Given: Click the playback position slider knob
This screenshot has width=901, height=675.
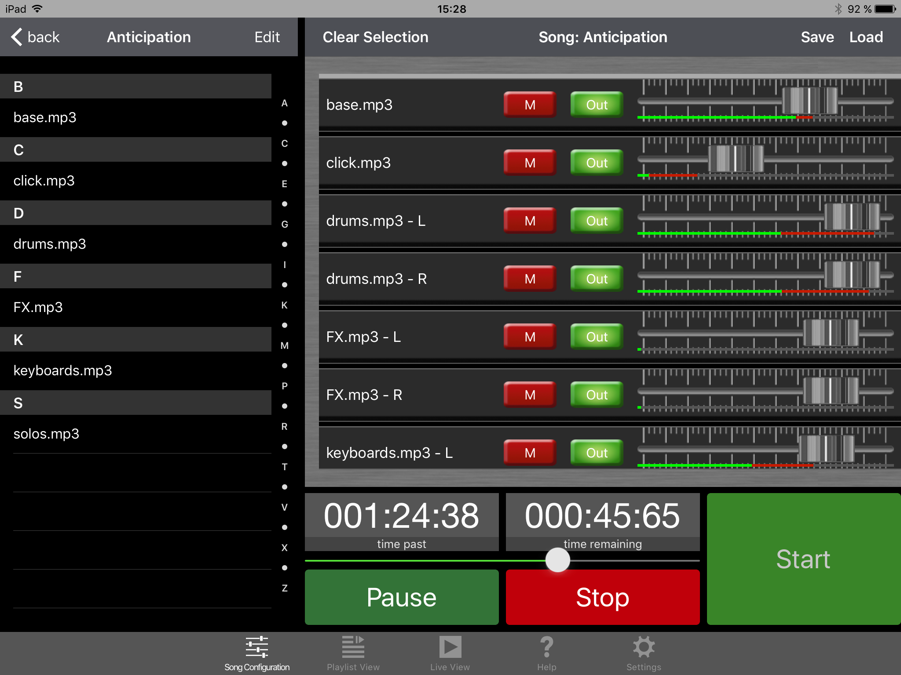Looking at the screenshot, I should pos(557,560).
